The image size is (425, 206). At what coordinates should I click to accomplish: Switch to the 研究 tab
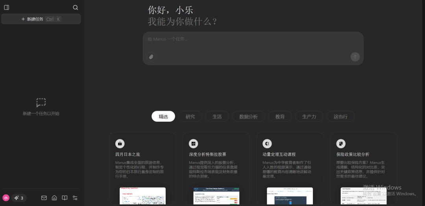[x=190, y=117]
